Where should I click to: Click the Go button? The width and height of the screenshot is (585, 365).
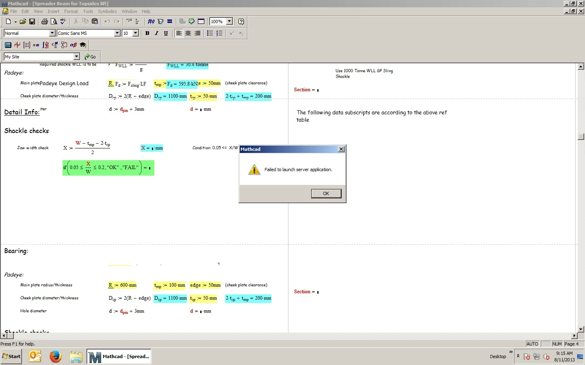pos(90,57)
